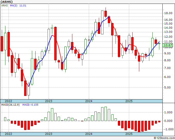The image size is (175, 140).
Task: Click the 2023 label on MACD panel axis
Action: click(49, 134)
